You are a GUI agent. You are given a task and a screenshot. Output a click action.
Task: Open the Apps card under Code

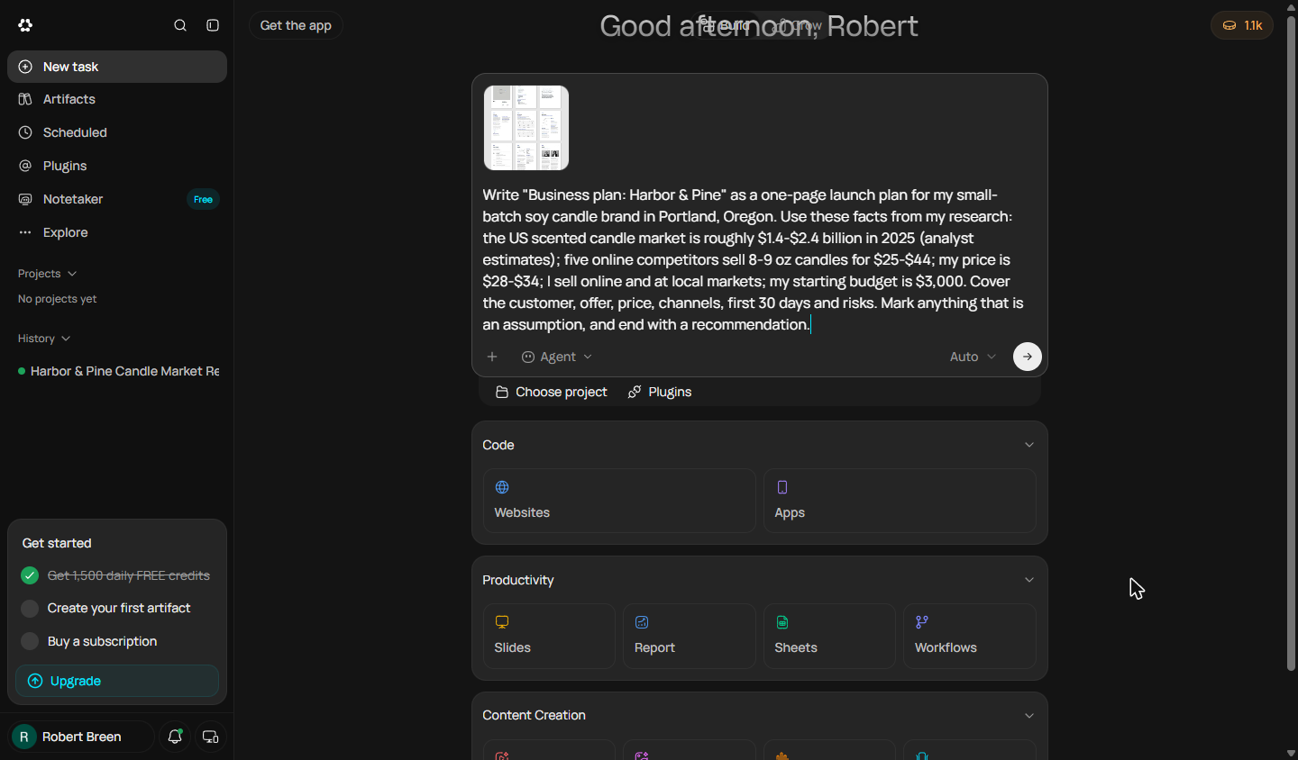tap(900, 501)
